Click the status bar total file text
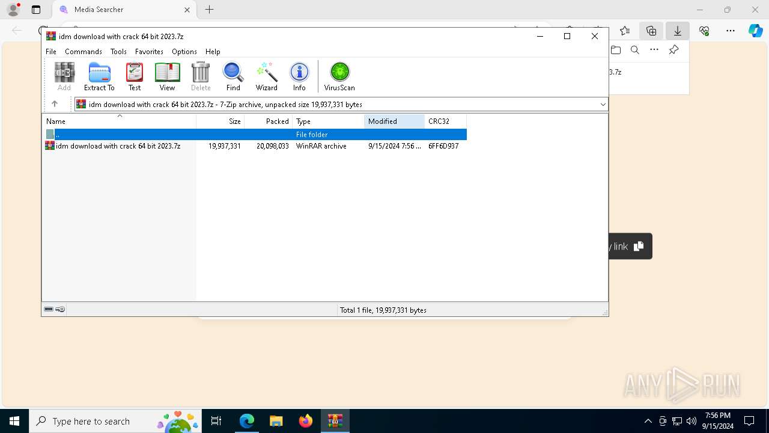769x433 pixels. [x=383, y=310]
